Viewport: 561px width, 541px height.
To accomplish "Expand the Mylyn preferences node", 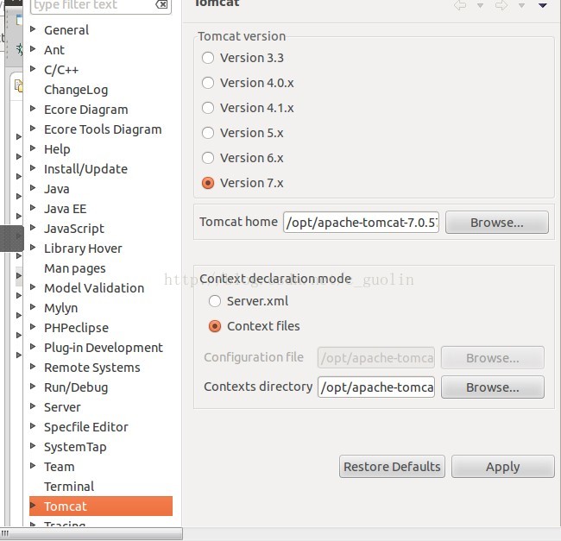I will (x=33, y=307).
